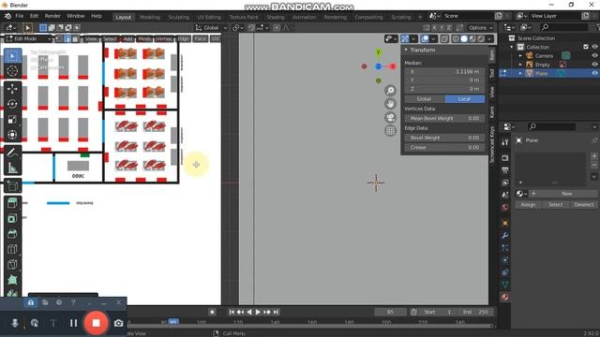600x337 pixels.
Task: Collapse the Collection tree in outliner
Action: pyautogui.click(x=512, y=47)
